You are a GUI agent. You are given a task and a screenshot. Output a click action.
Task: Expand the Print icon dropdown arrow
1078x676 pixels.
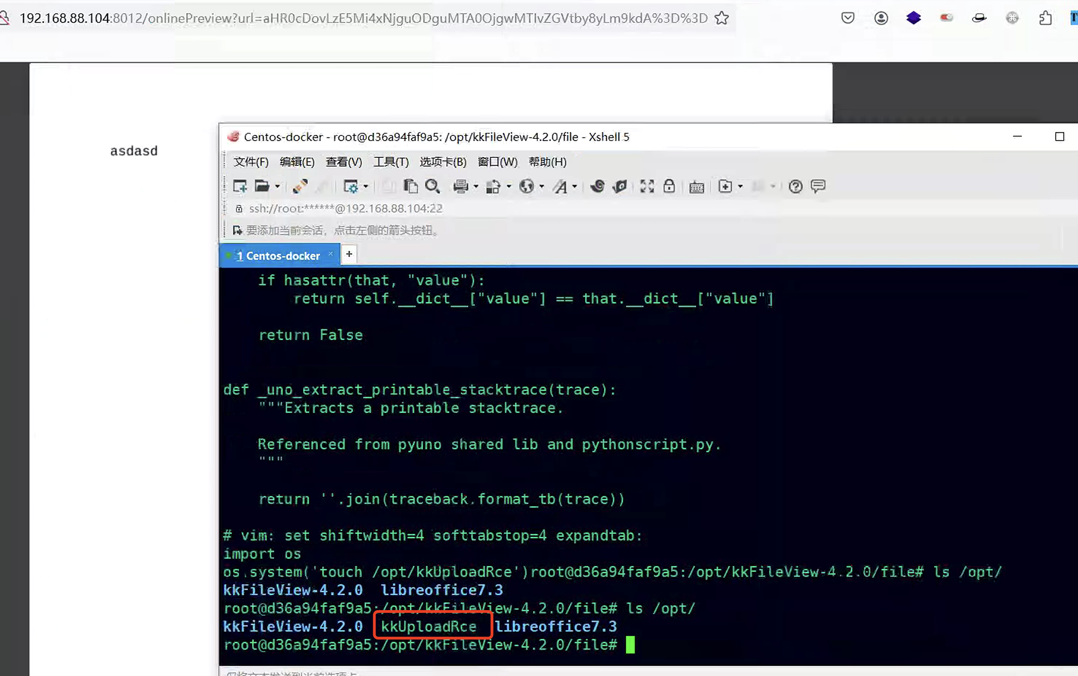pos(476,187)
